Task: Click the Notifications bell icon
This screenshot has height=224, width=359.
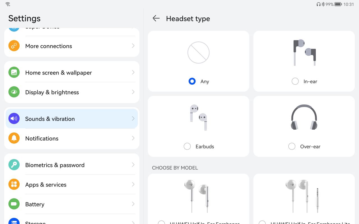Action: click(x=14, y=138)
